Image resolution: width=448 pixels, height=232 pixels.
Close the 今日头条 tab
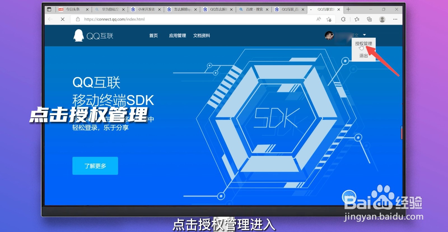click(x=87, y=9)
